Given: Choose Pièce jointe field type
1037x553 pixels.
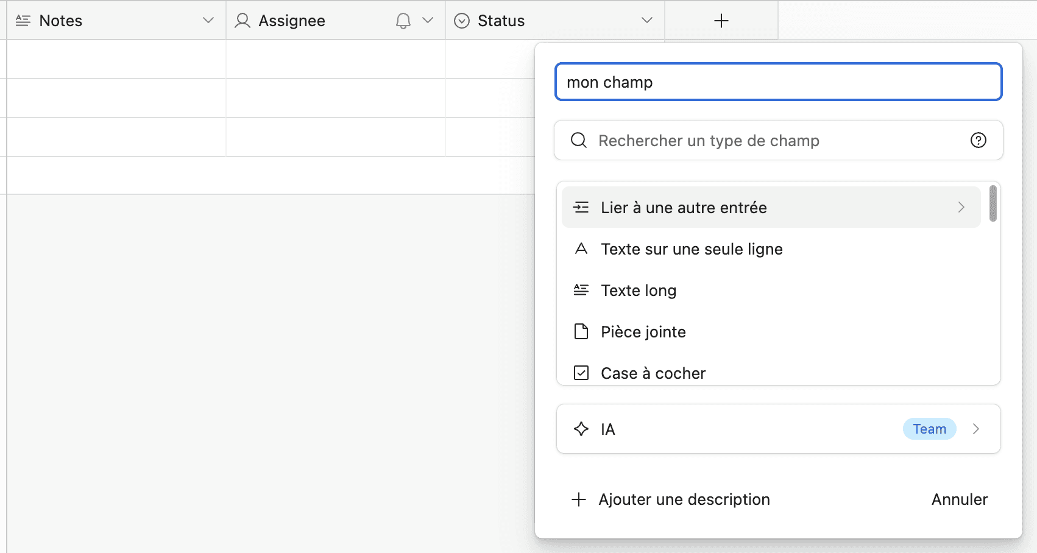Looking at the screenshot, I should [771, 331].
